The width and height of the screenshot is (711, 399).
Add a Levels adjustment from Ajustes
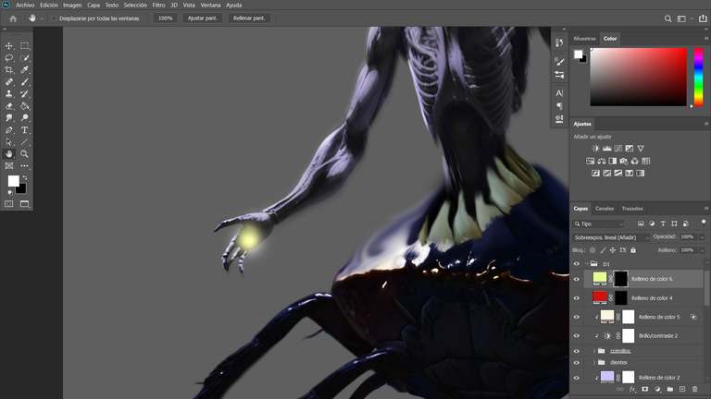click(x=606, y=149)
